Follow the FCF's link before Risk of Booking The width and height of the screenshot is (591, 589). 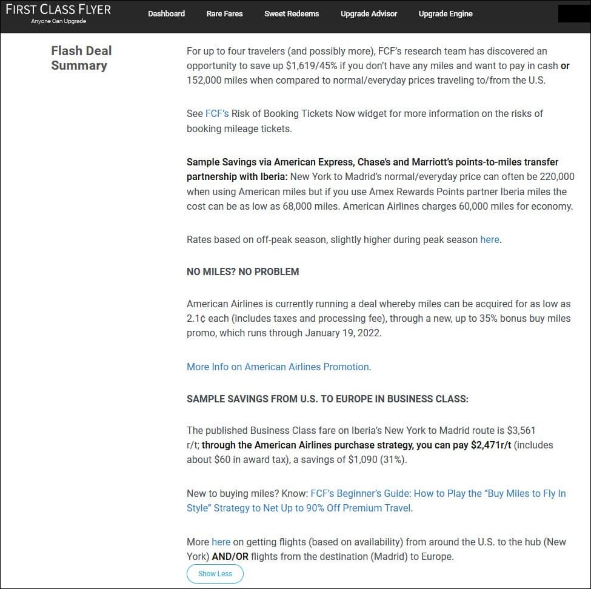click(217, 113)
